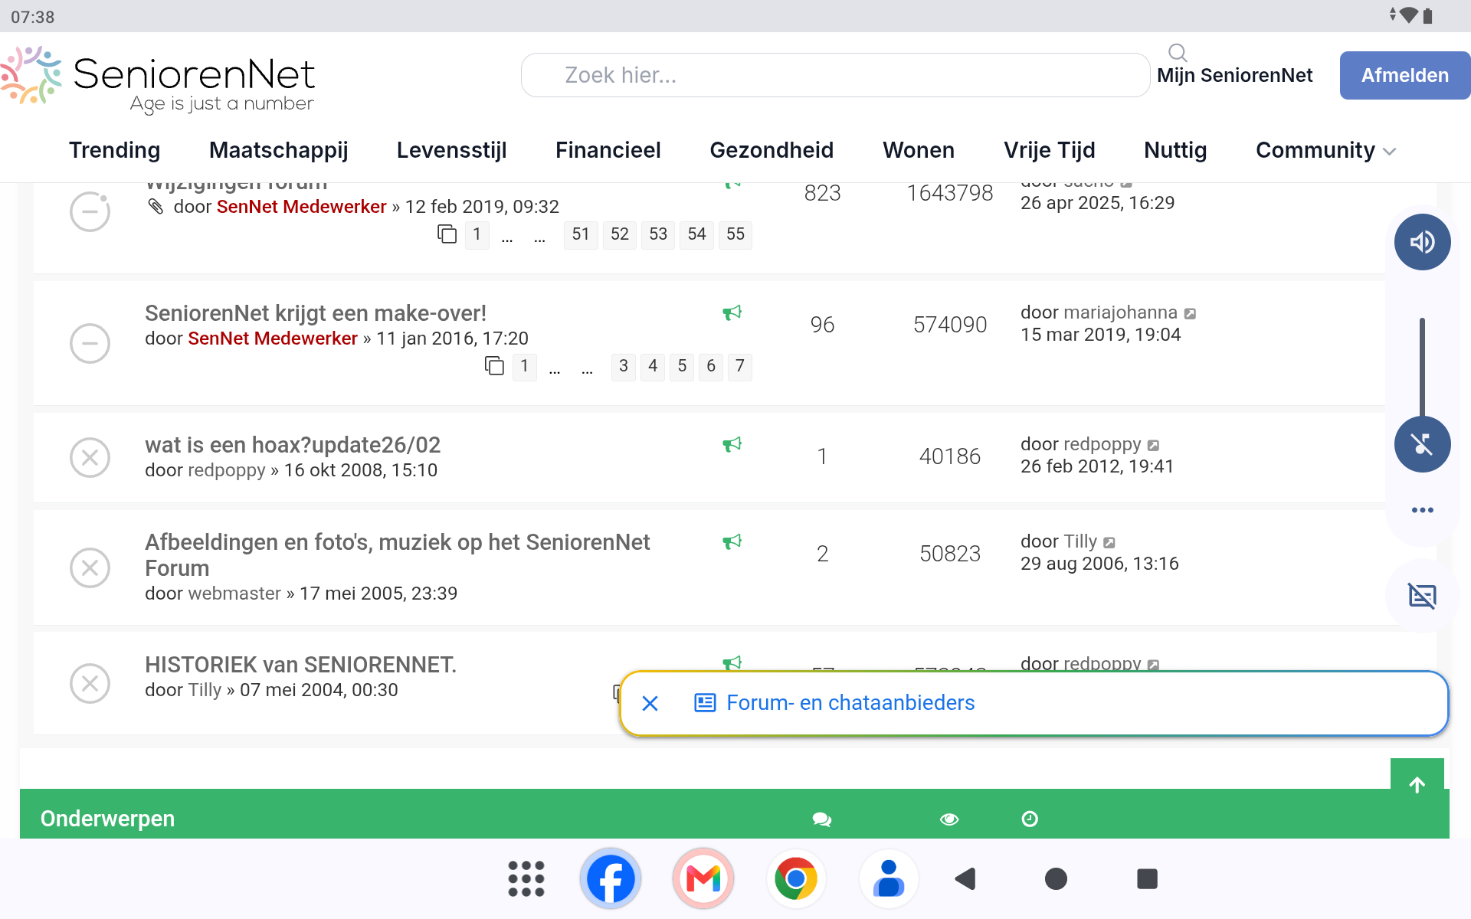Go to page 55 of Wijzigingen forum topic

point(735,234)
